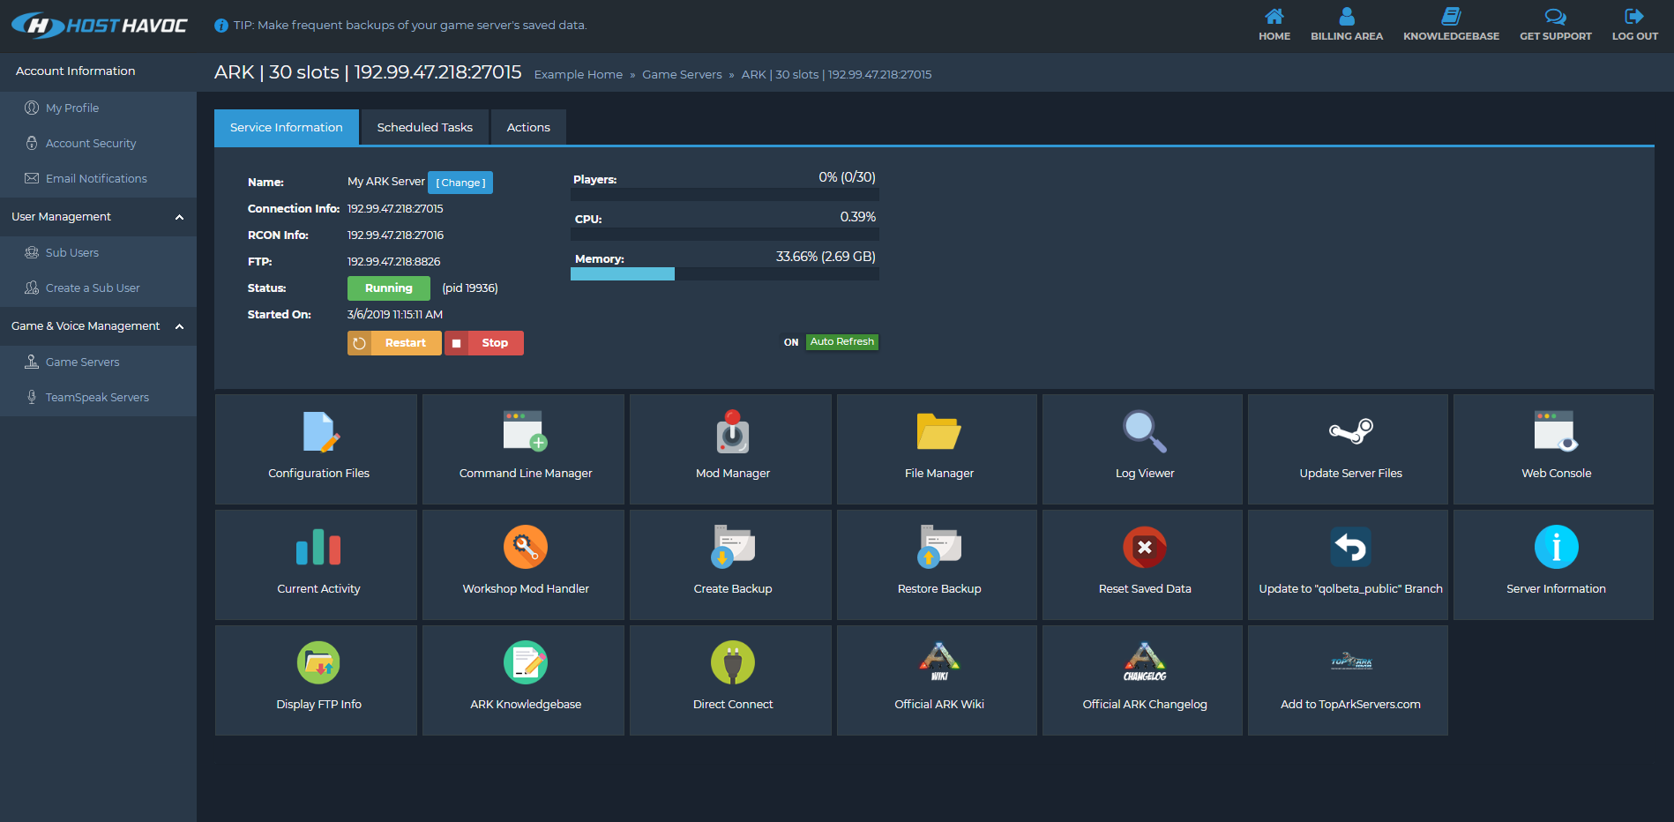
Task: Open TeamSpeak Servers in sidebar
Action: coord(97,398)
